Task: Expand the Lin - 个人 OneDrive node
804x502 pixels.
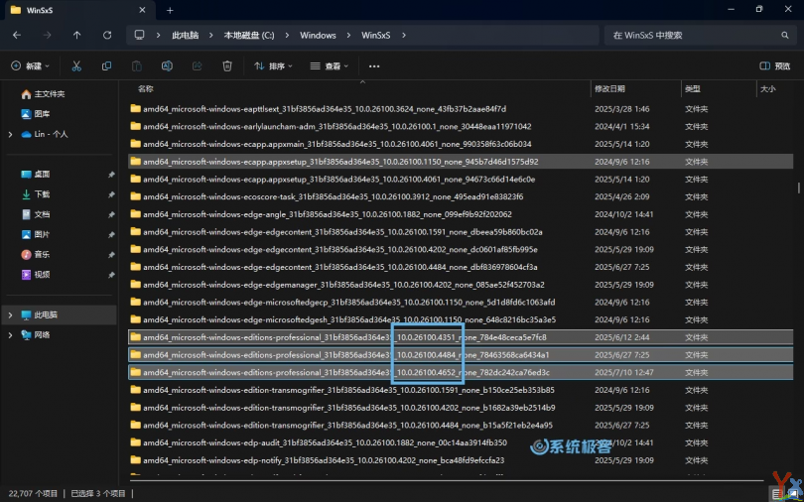Action: [11, 134]
